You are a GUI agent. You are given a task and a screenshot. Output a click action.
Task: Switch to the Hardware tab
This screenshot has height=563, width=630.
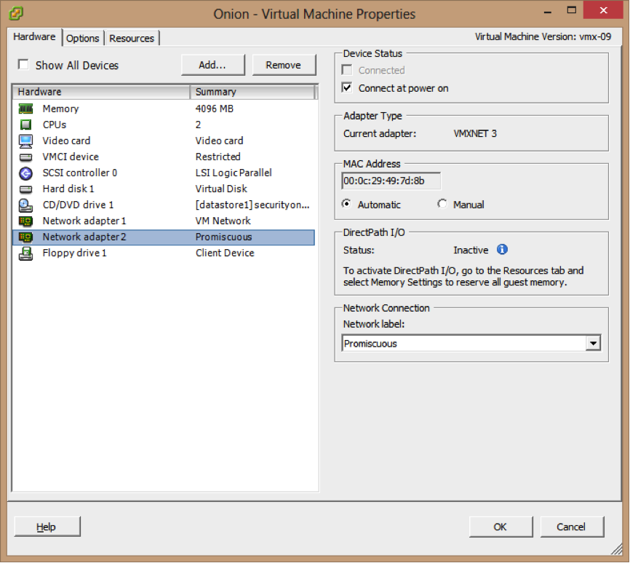pyautogui.click(x=34, y=37)
